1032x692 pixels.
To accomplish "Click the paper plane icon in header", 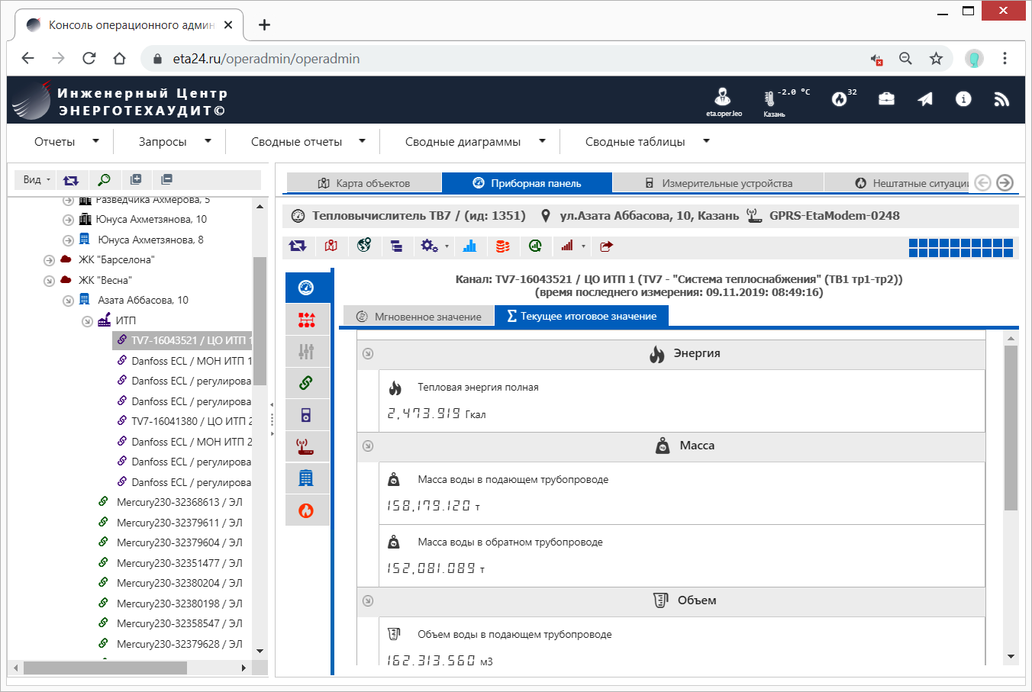I will click(925, 99).
